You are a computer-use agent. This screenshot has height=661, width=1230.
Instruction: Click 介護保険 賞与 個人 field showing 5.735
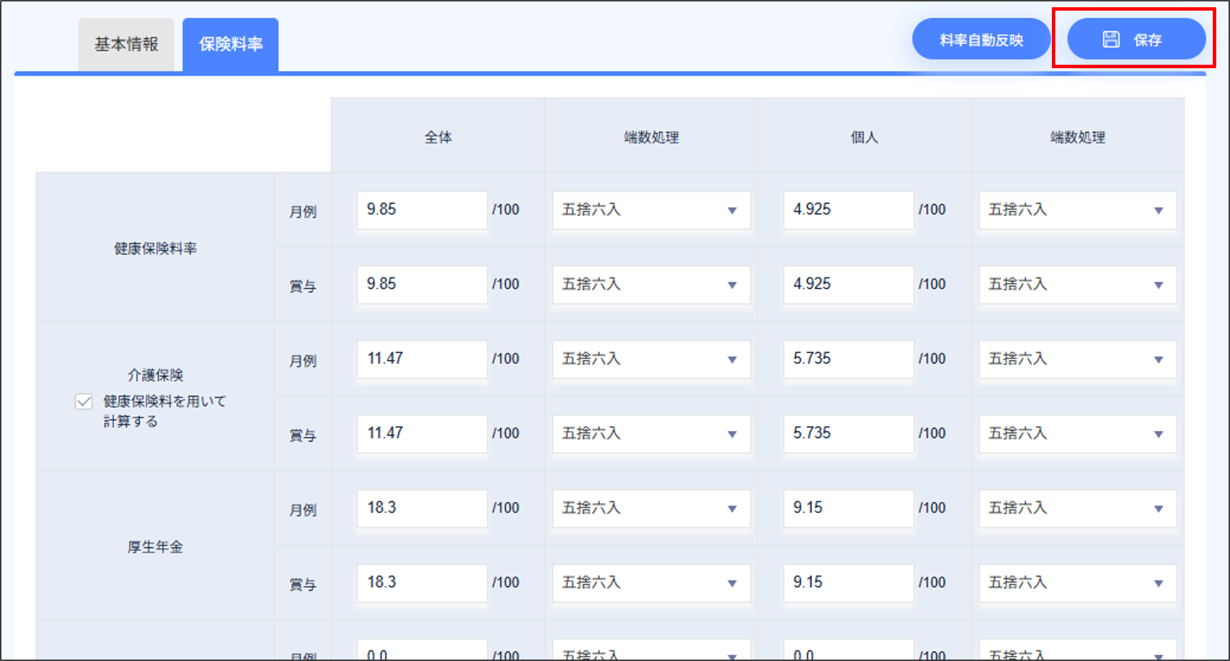pos(848,433)
